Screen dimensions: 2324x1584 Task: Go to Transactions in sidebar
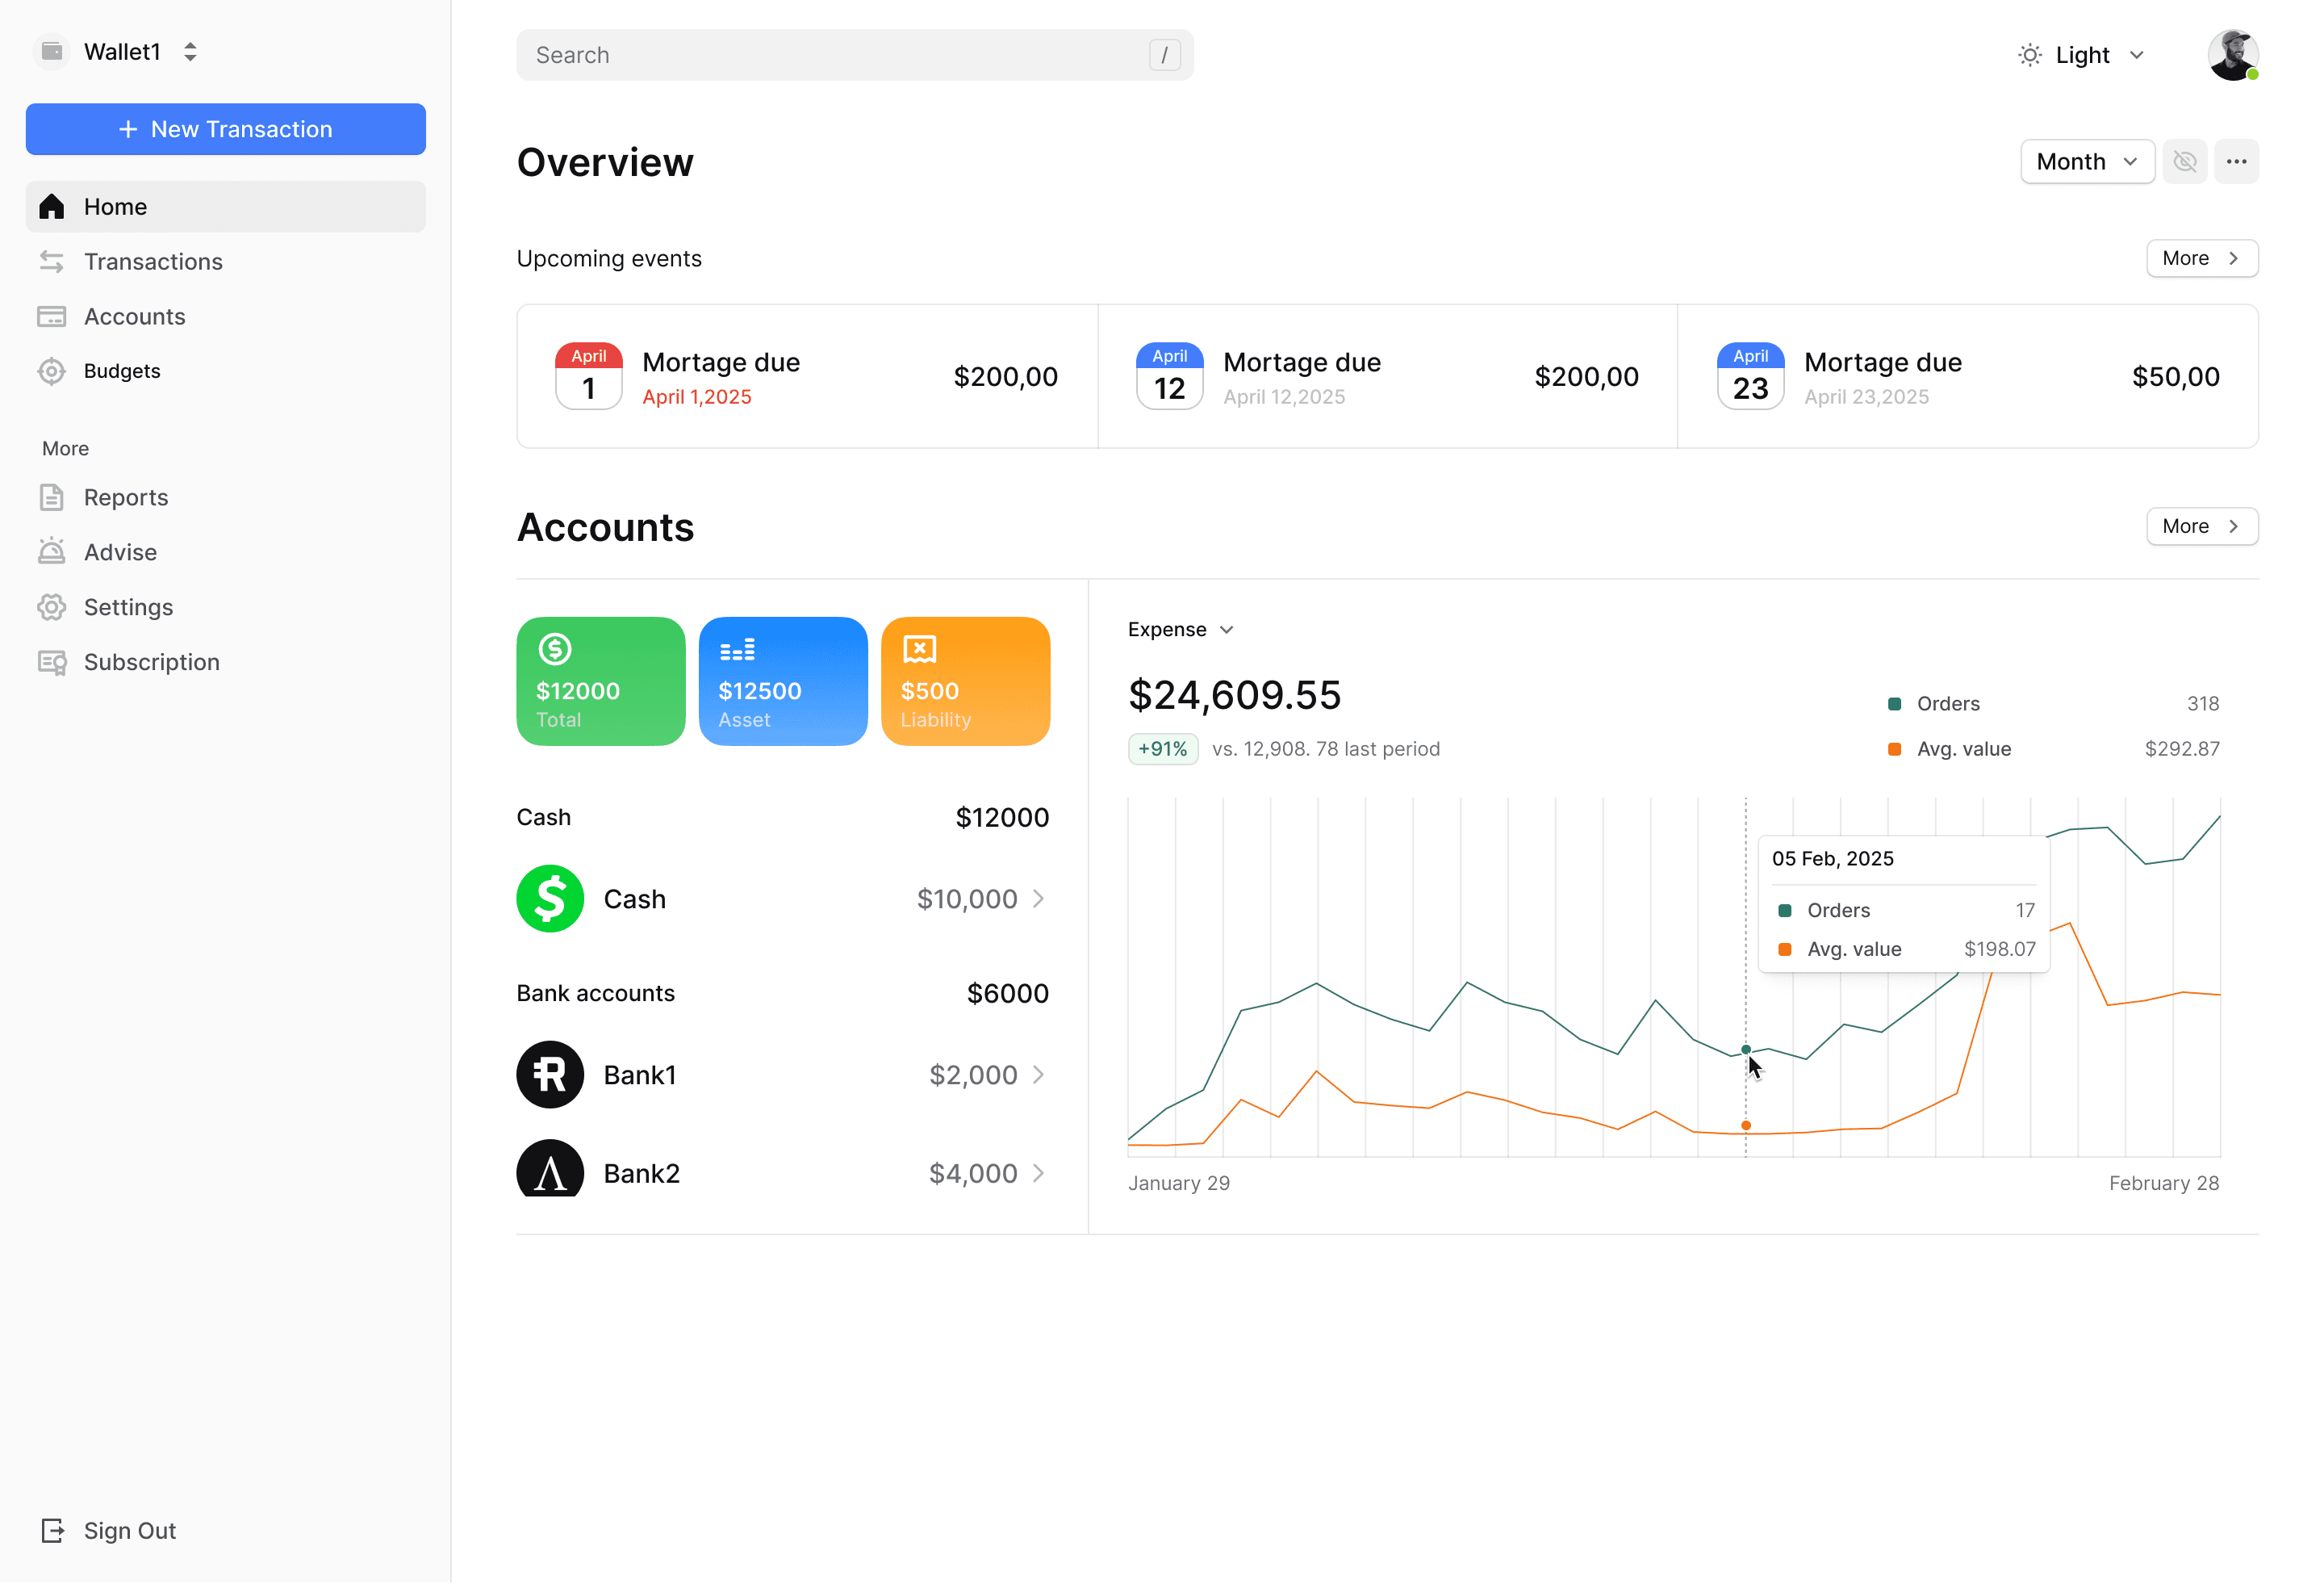153,261
